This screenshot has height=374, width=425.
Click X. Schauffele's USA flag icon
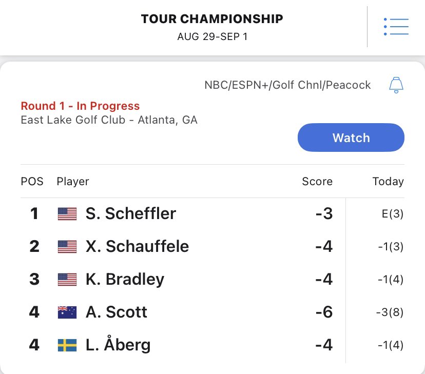(x=67, y=247)
